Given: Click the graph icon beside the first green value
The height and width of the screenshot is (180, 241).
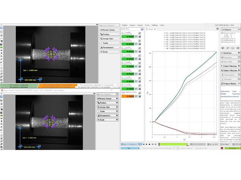Looking at the screenshot, I should pos(136,36).
